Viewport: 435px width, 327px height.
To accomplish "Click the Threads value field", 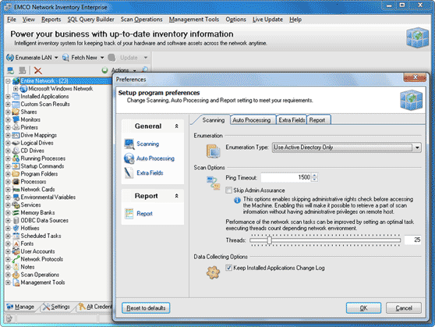I will point(412,240).
